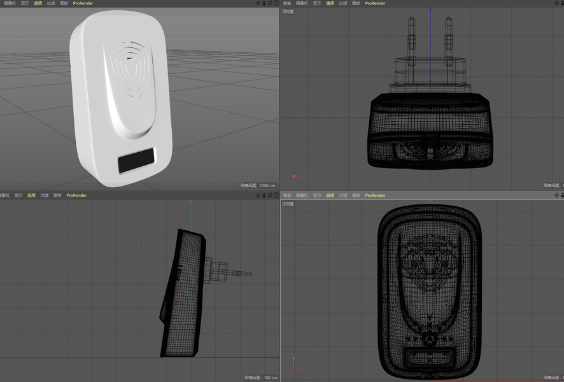Click the left plug prong in top viewport

(x=411, y=41)
